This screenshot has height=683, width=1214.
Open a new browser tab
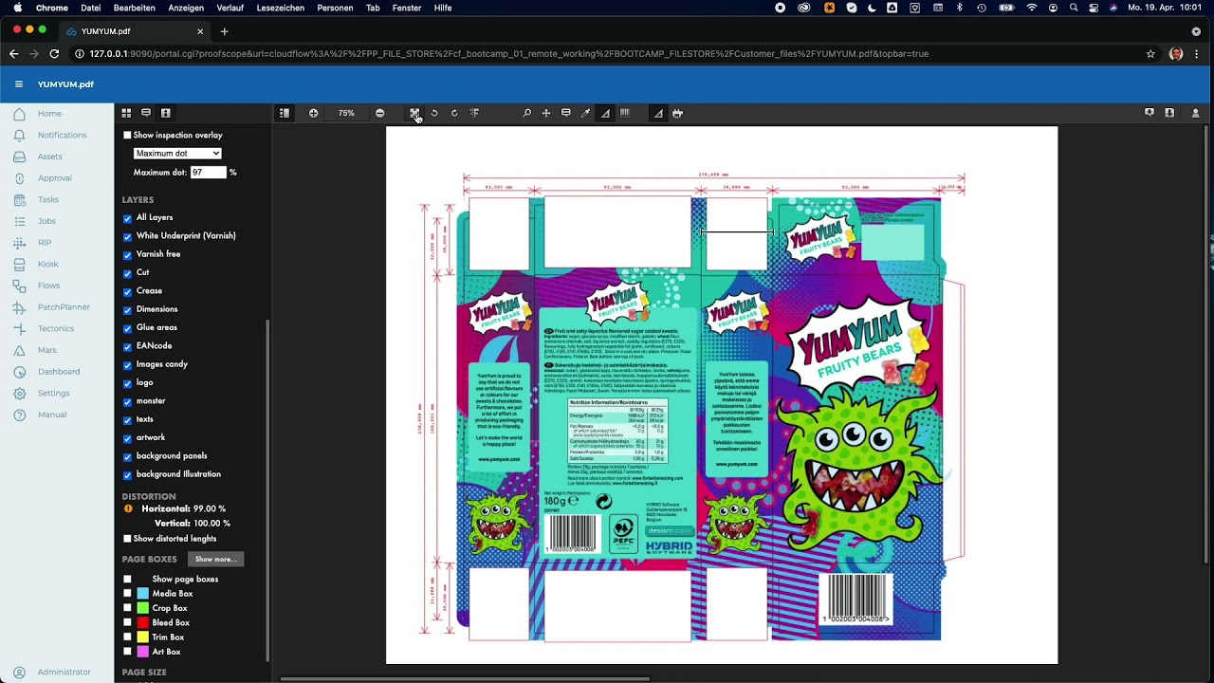point(225,31)
